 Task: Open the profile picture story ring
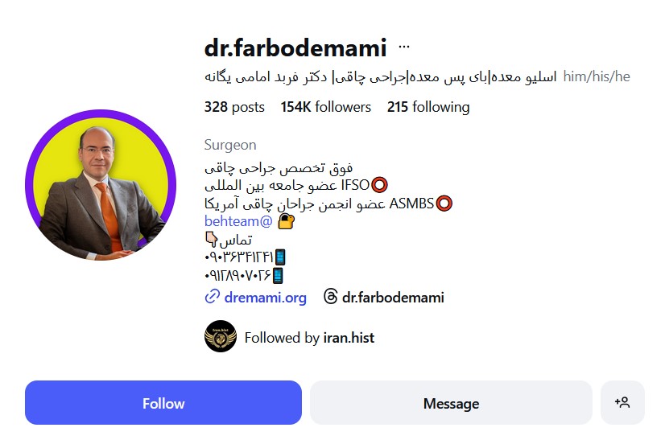coord(101,185)
